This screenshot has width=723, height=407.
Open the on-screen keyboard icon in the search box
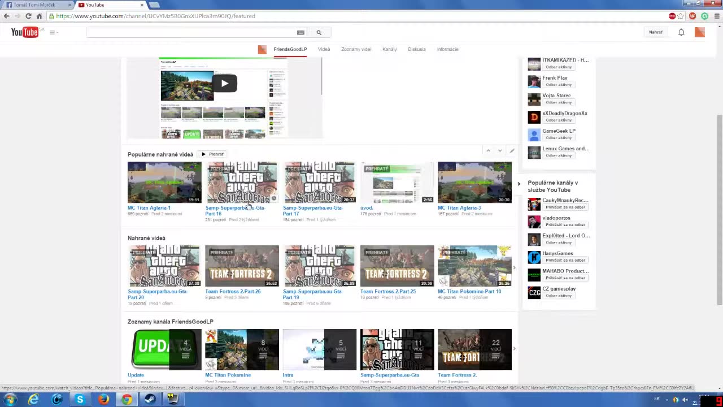click(x=300, y=32)
